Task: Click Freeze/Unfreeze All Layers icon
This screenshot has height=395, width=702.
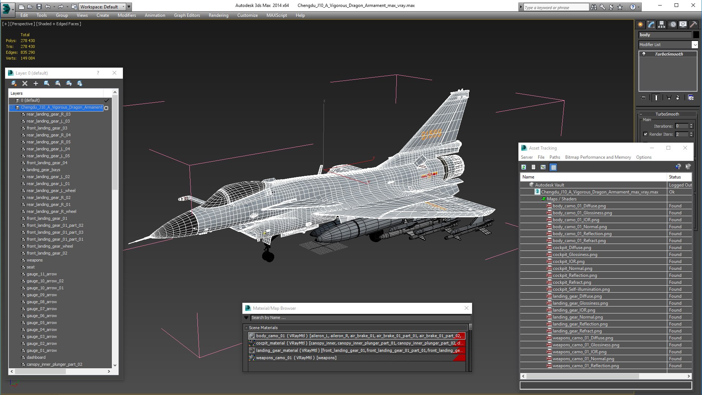Action: [x=80, y=83]
